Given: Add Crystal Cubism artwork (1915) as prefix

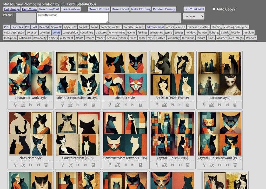Looking at the screenshot, I should coord(220,165).
